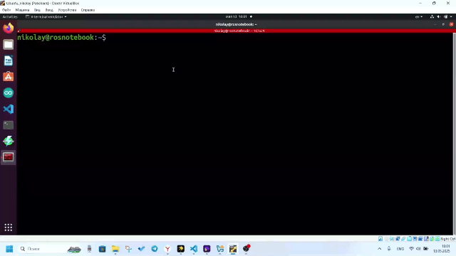Screen dimensions: 456x256
Task: Open the purple app icon on taskbar
Action: pyautogui.click(x=207, y=249)
